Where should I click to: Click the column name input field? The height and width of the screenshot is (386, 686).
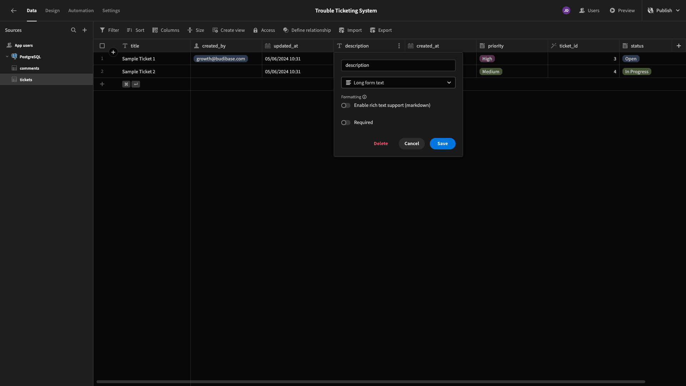398,65
